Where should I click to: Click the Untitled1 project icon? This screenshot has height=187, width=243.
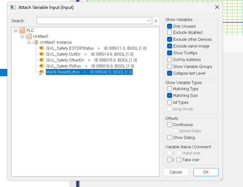[29, 36]
